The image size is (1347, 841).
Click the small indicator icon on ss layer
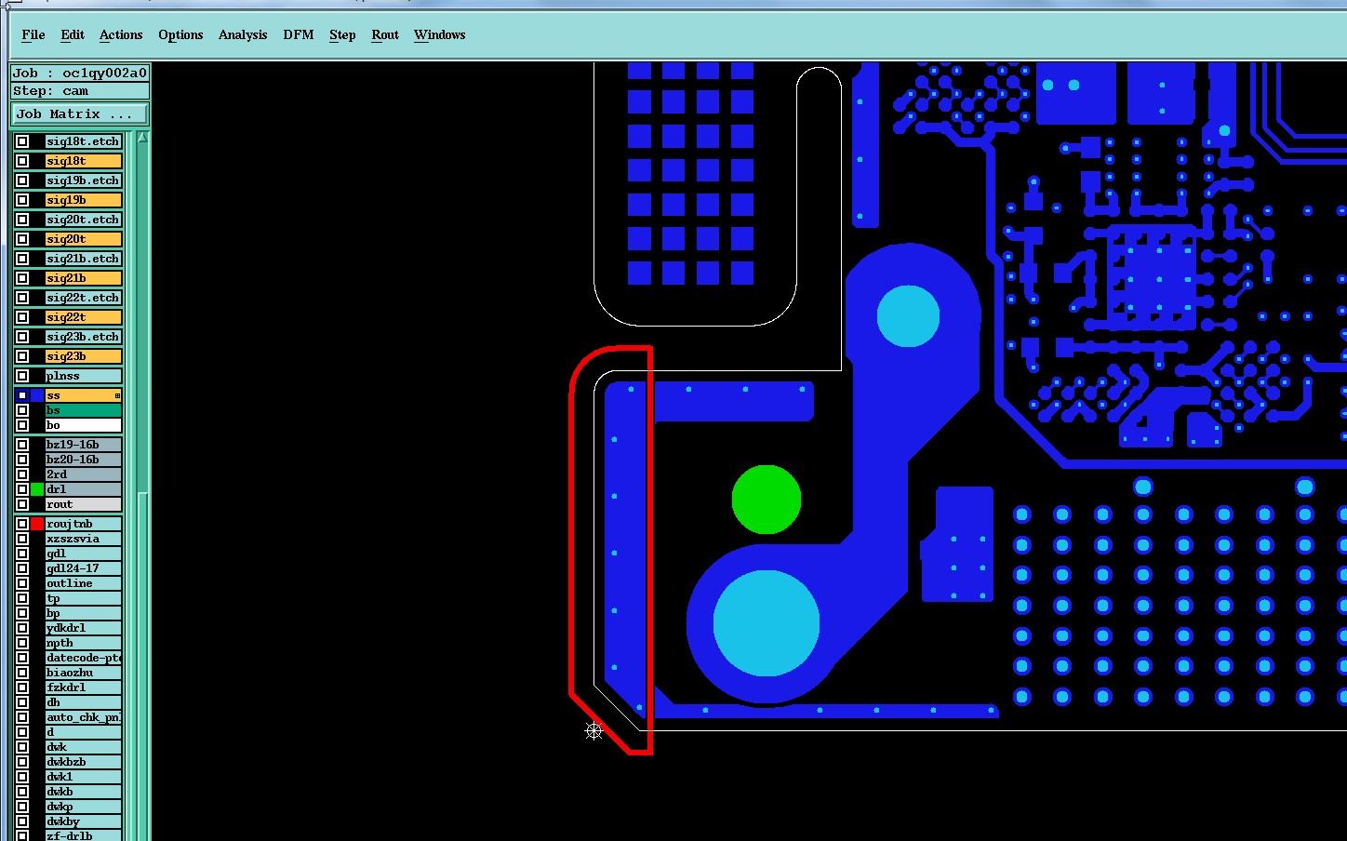pos(117,396)
